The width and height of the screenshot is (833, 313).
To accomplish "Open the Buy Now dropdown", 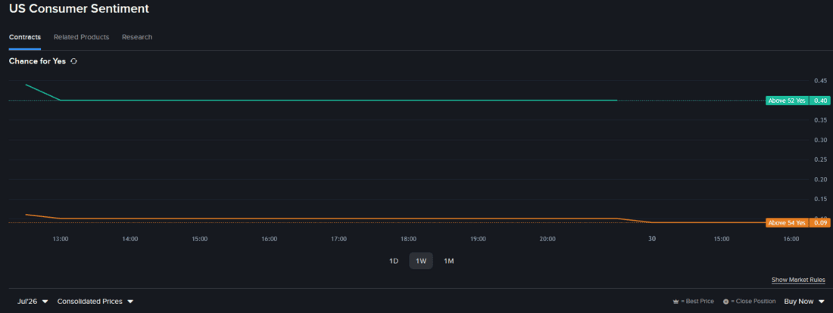I will coord(803,302).
